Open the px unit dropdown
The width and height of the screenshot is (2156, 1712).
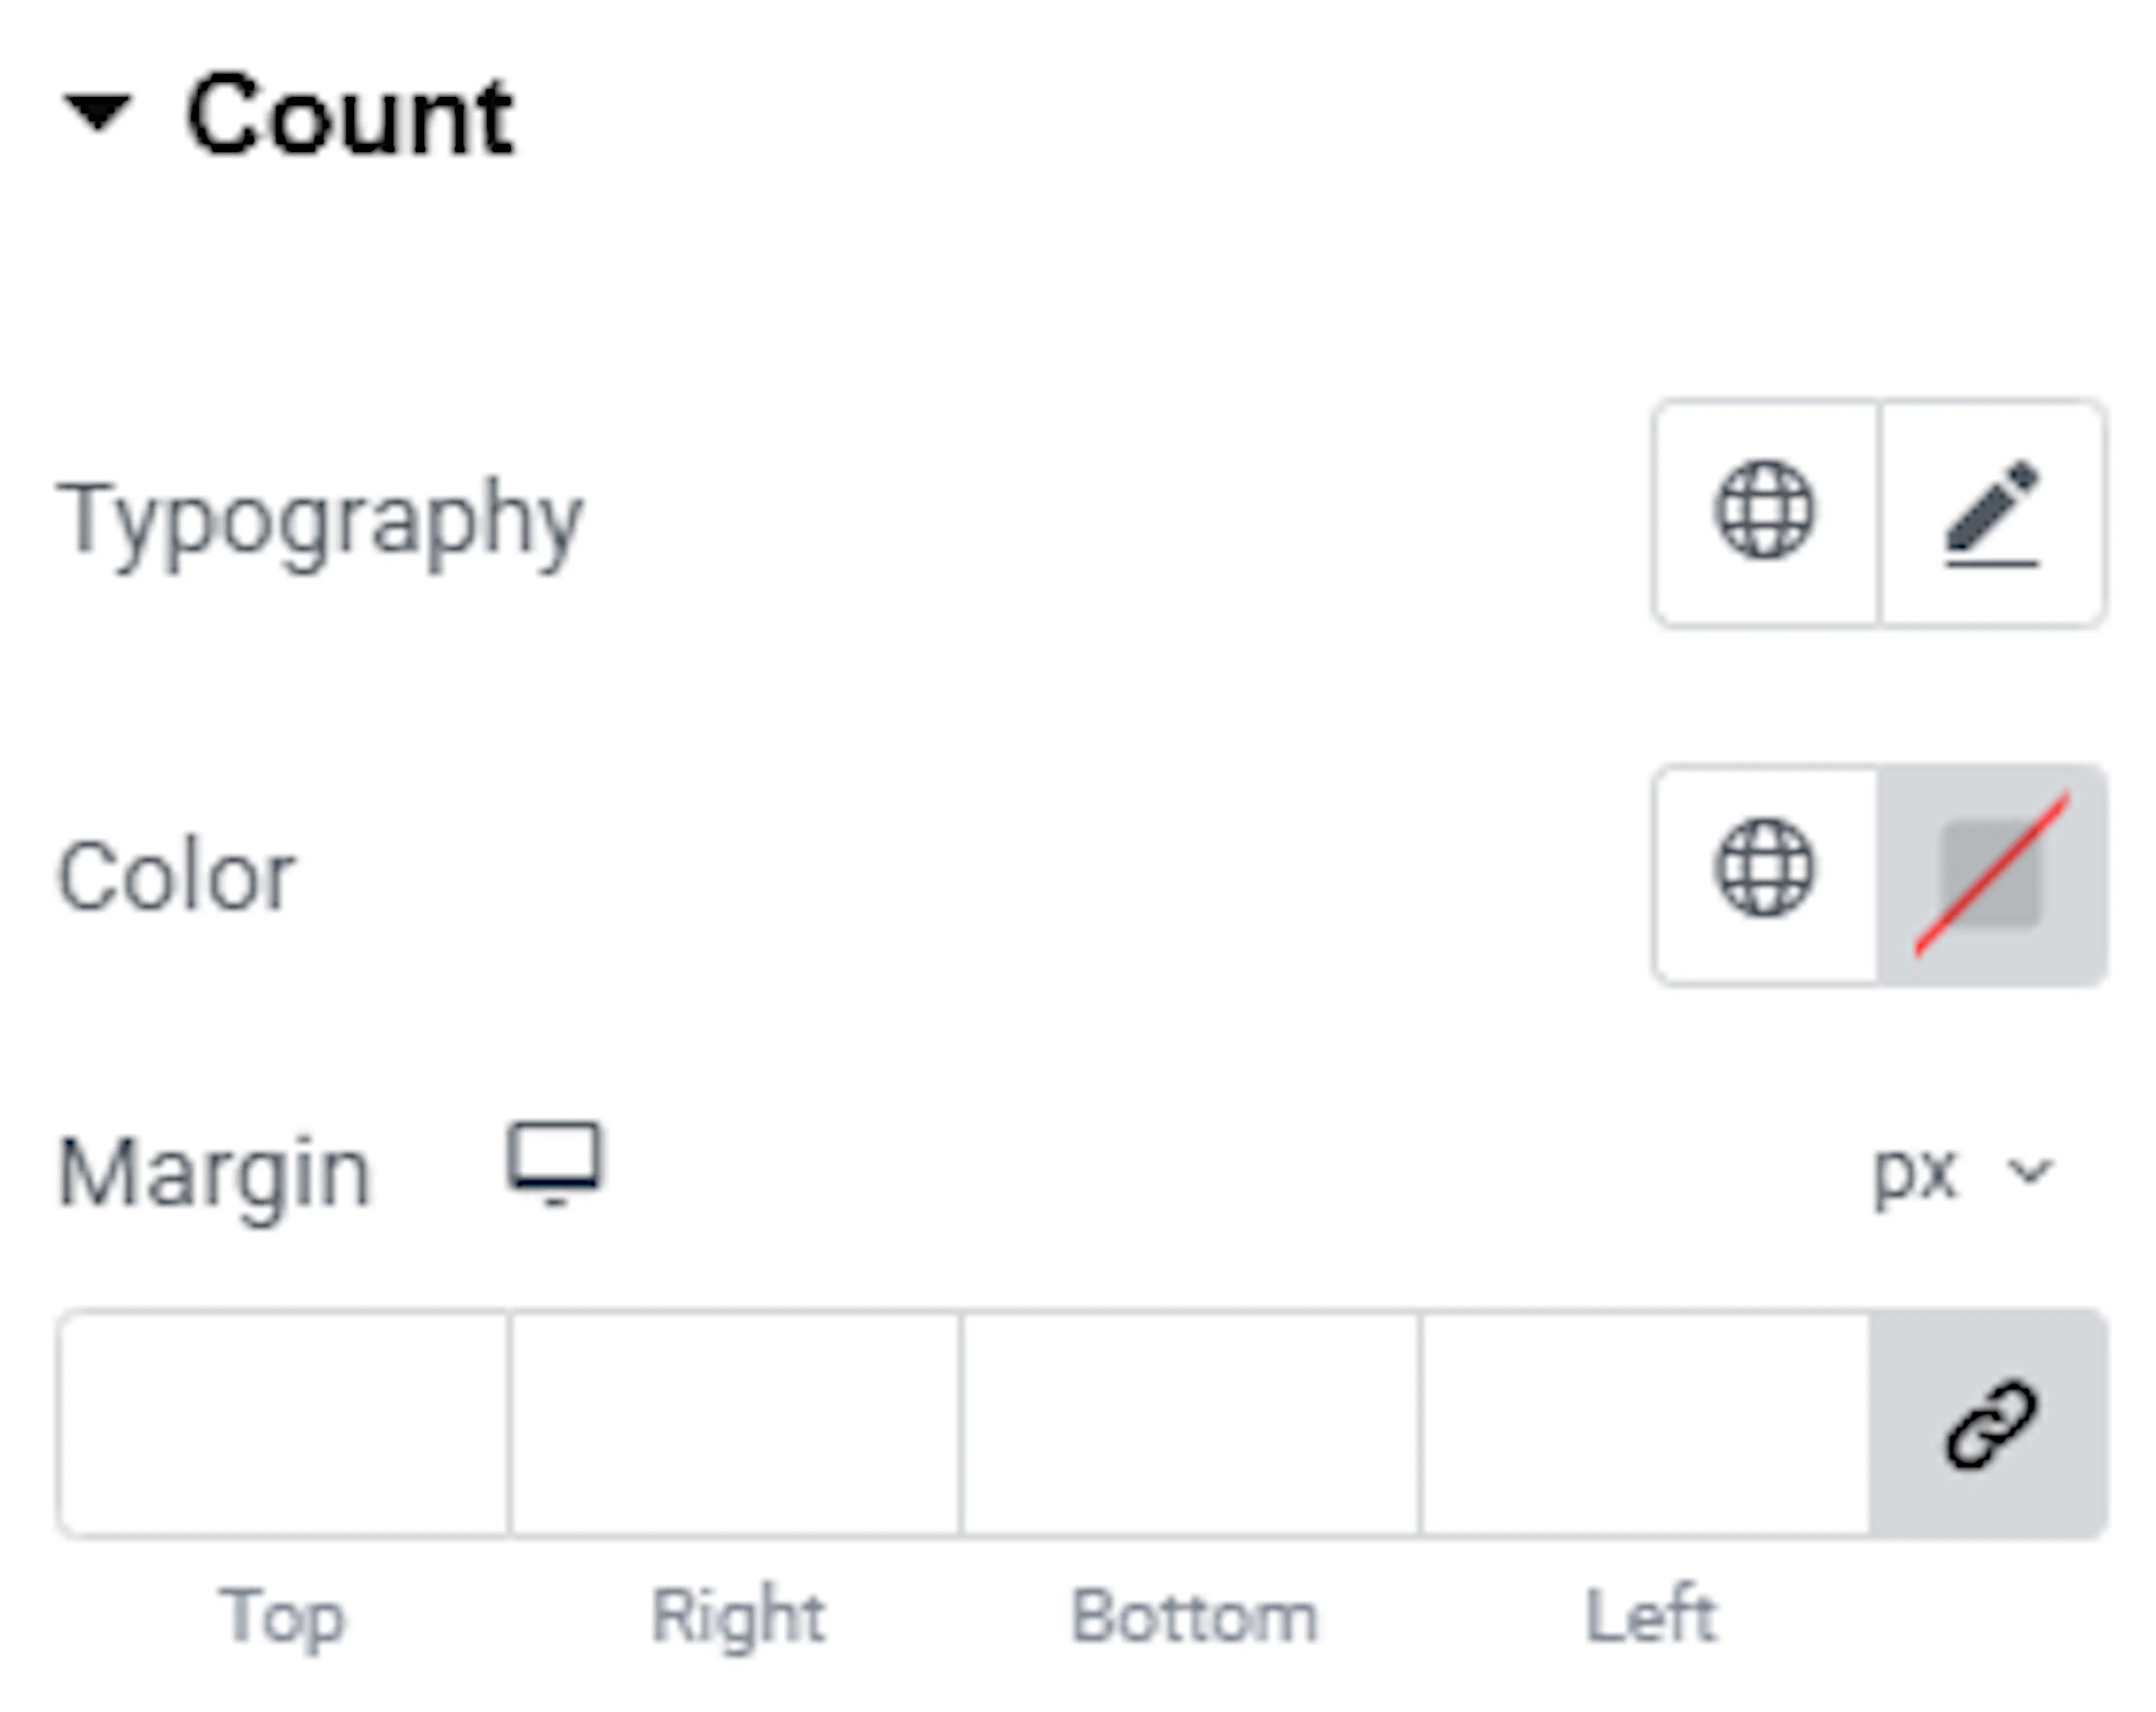point(1963,1171)
